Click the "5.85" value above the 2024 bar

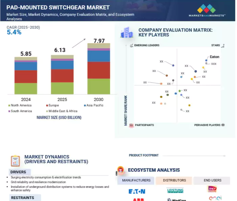(x=26, y=54)
